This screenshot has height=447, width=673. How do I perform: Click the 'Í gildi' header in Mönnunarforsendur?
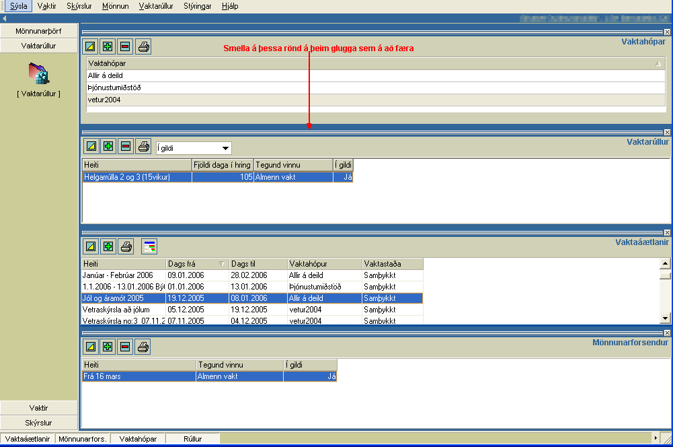point(311,364)
